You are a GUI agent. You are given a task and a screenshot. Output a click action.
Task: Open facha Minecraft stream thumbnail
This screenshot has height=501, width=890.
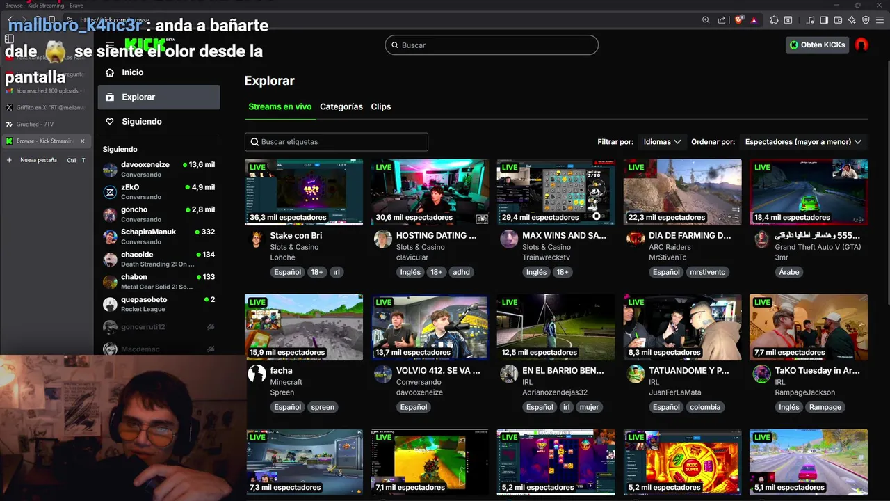point(304,327)
